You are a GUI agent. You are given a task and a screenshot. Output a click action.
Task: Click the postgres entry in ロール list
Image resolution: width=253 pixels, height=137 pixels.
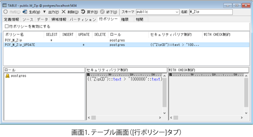pyautogui.click(x=19, y=76)
